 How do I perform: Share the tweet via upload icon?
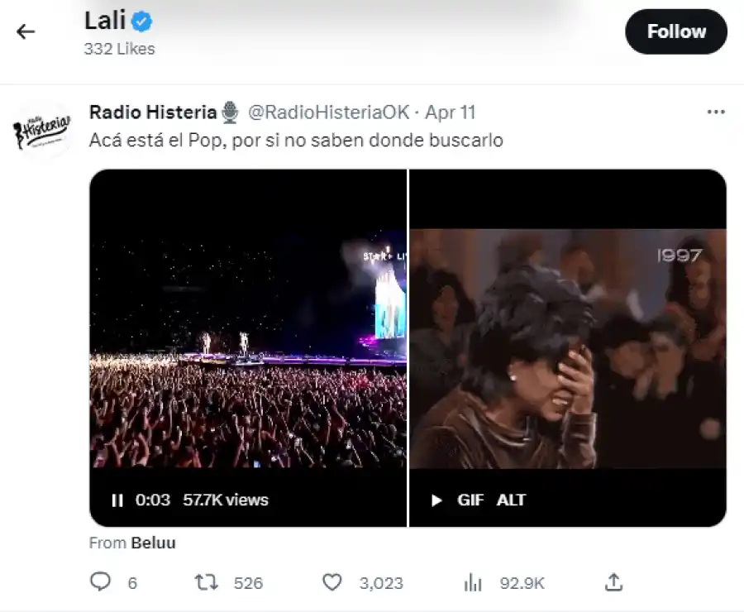click(613, 582)
